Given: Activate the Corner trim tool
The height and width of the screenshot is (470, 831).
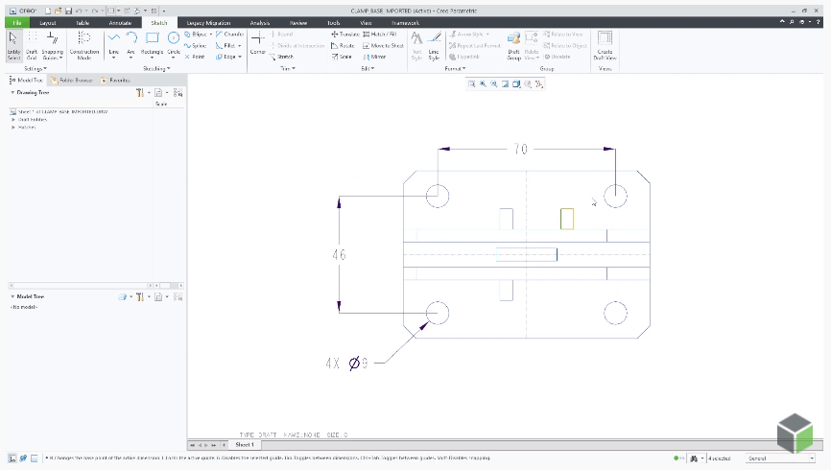Looking at the screenshot, I should coord(258,42).
